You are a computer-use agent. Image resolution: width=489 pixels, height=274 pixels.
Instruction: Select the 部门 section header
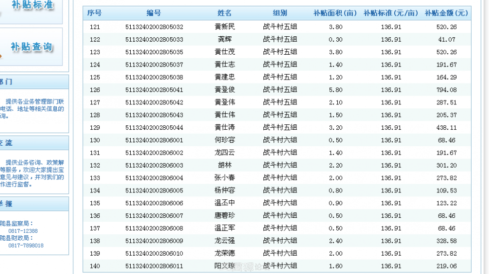pyautogui.click(x=7, y=82)
